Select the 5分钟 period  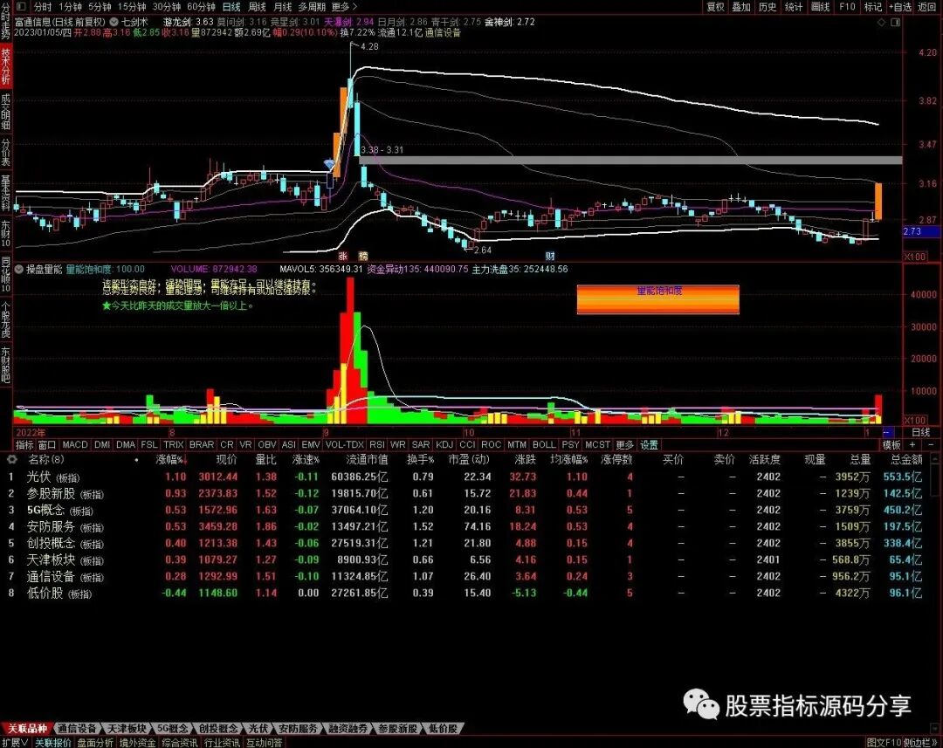pos(100,7)
